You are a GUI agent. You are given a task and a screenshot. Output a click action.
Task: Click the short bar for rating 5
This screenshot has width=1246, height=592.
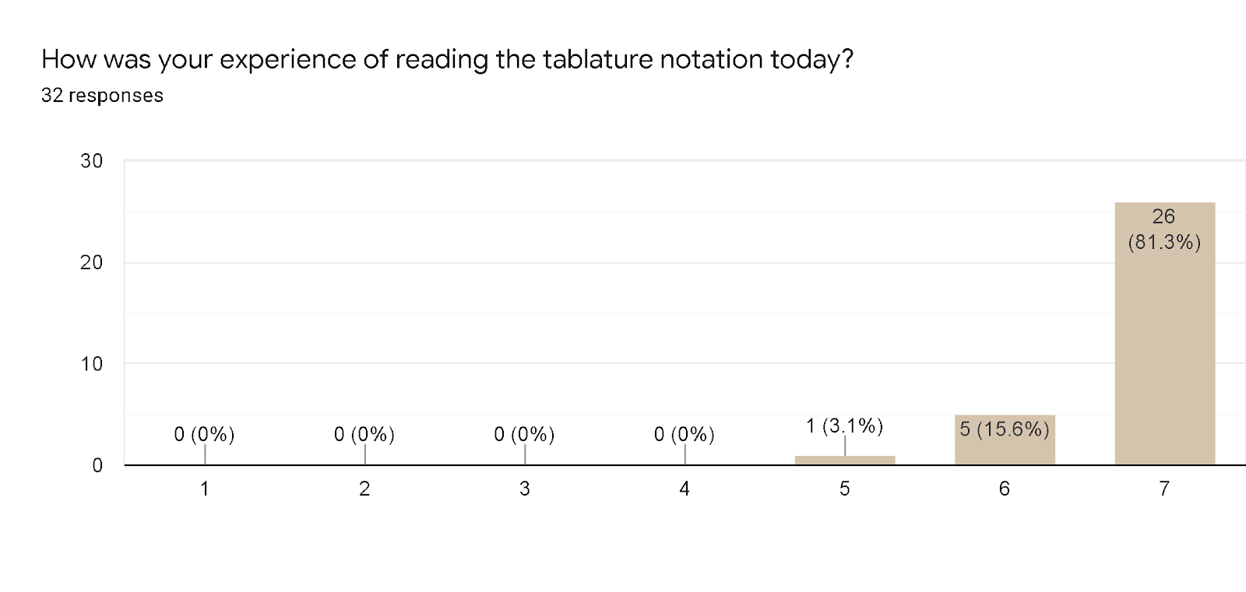(x=844, y=460)
